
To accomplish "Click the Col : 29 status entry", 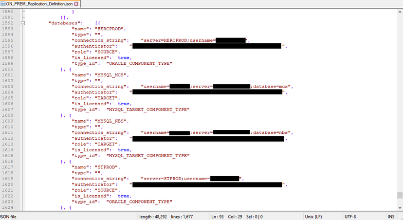I will (x=235, y=217).
